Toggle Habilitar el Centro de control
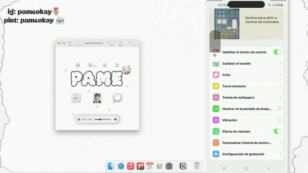Screen dimensions: 308x173 (x=278, y=52)
